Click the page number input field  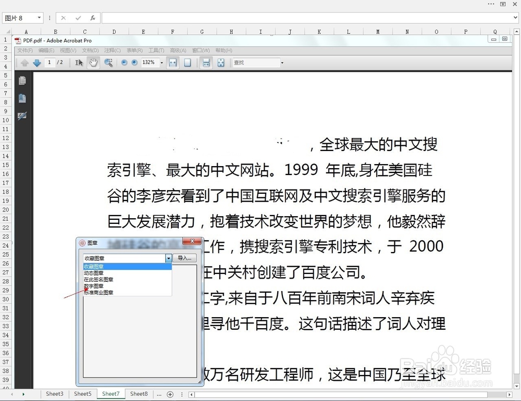49,62
